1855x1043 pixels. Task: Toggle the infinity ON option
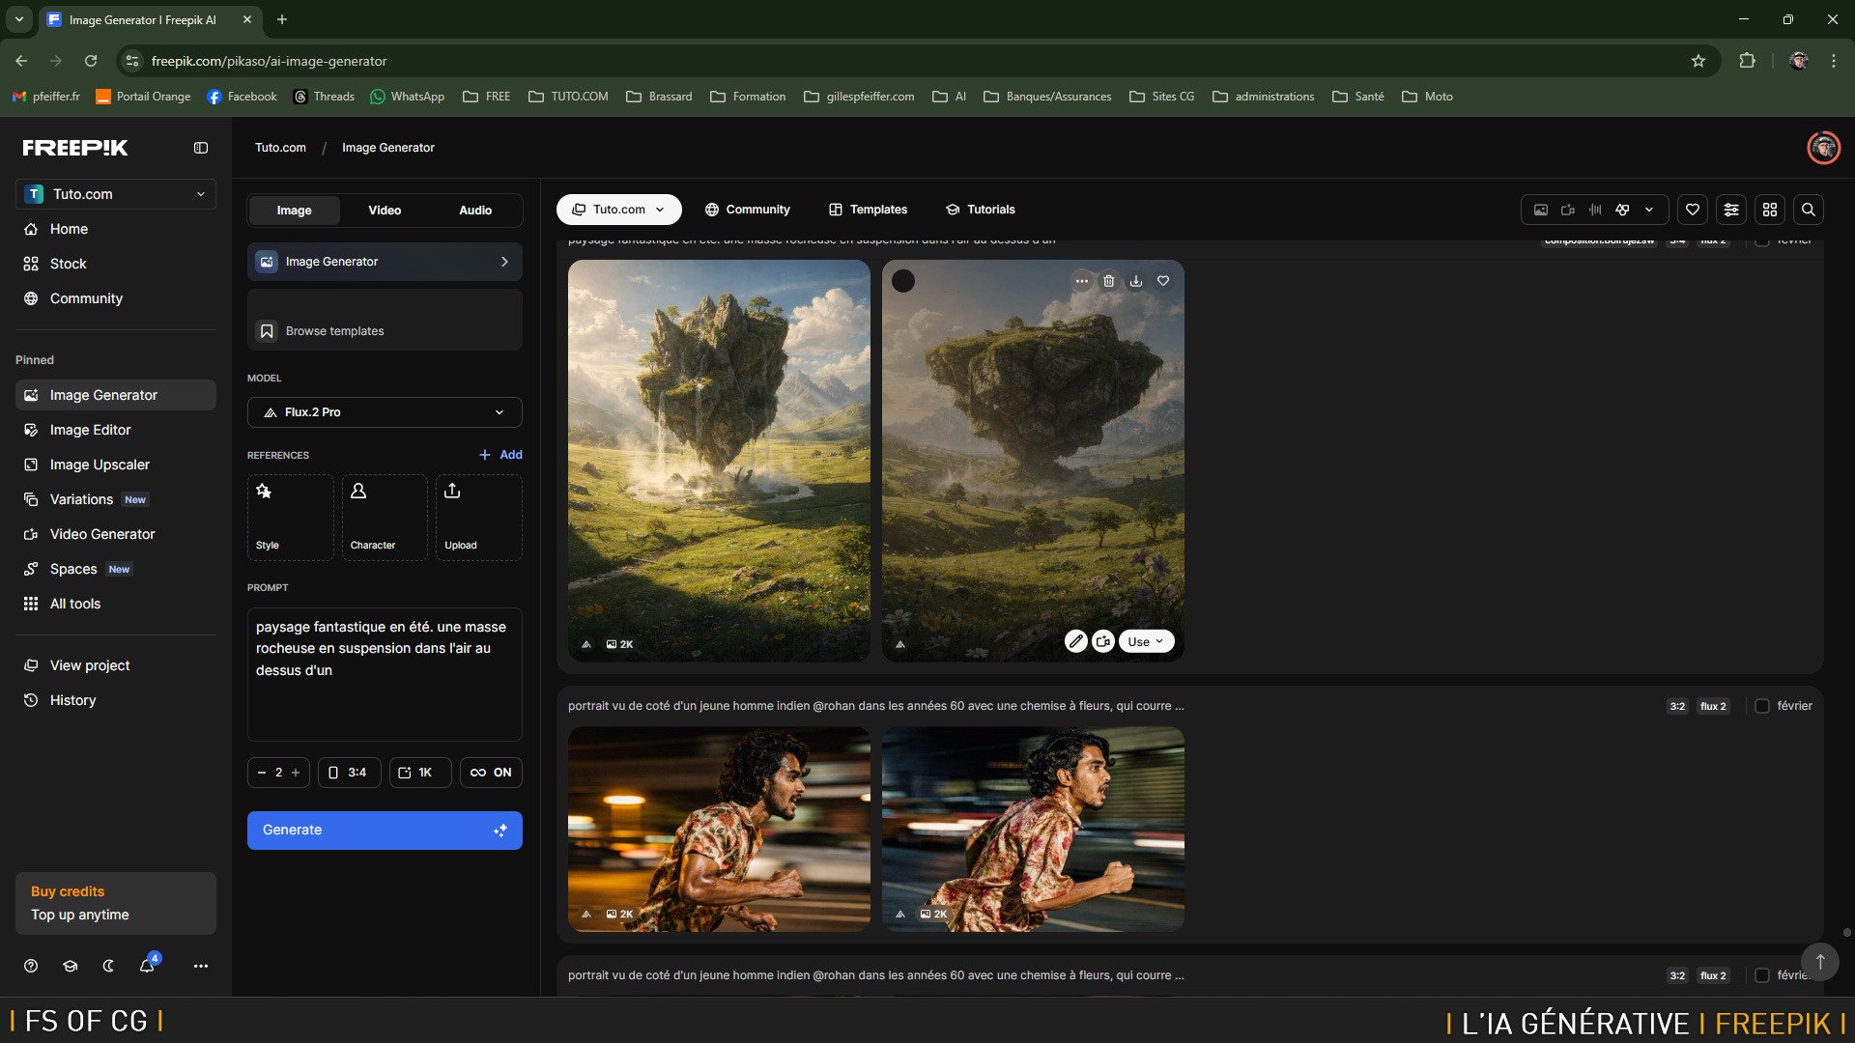click(491, 773)
